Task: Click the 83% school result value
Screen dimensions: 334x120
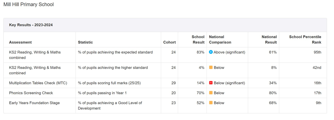Action: pyautogui.click(x=200, y=52)
